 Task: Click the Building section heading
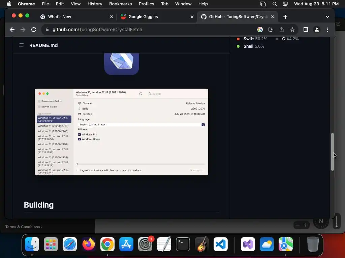(x=39, y=205)
